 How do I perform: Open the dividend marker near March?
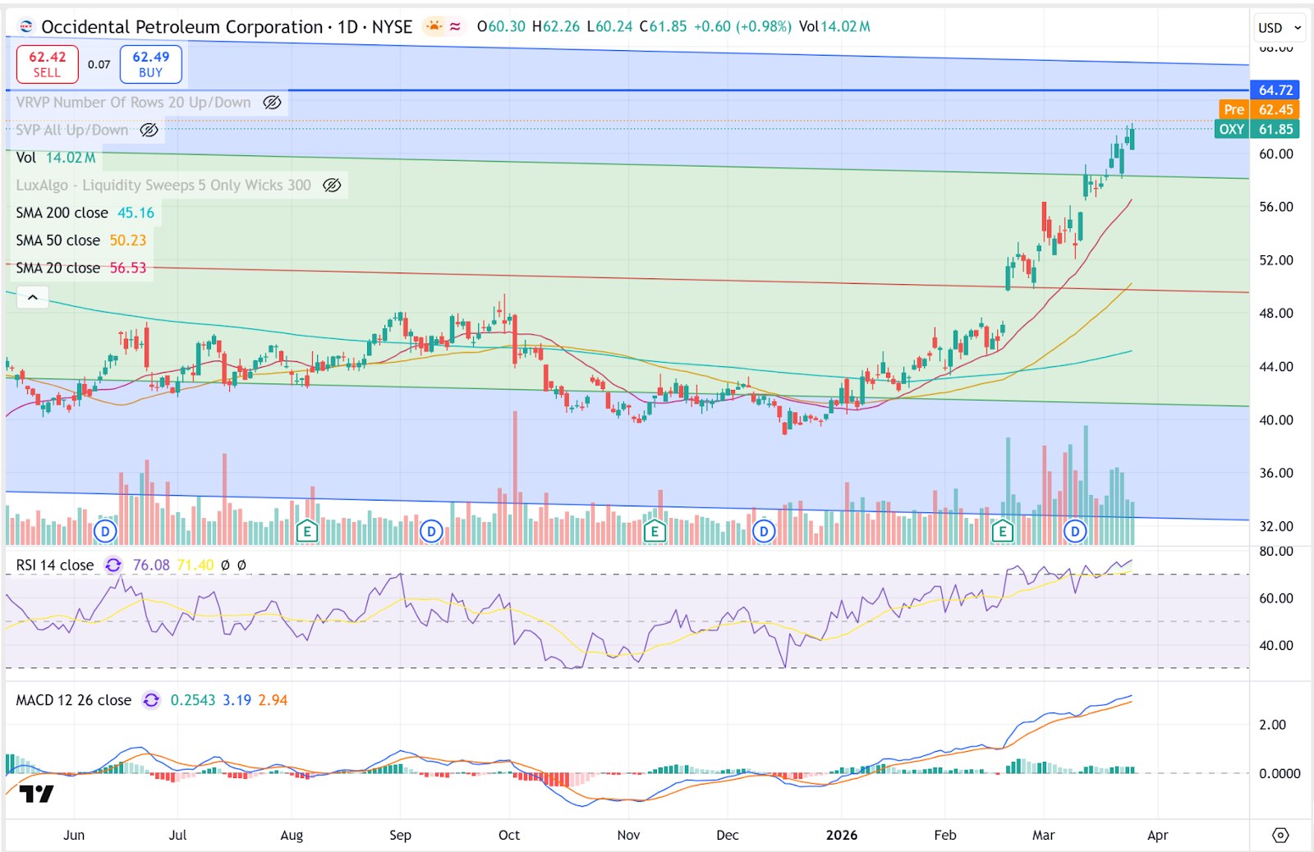click(x=1075, y=531)
